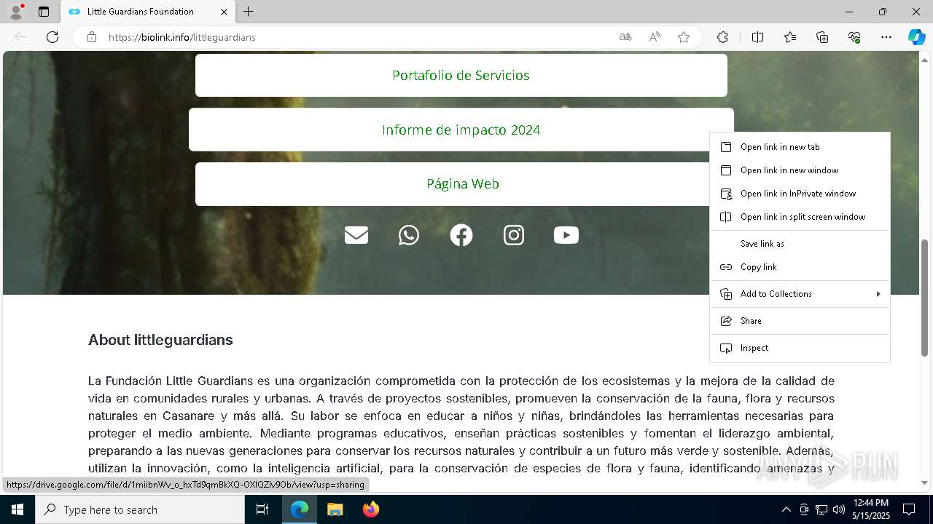The width and height of the screenshot is (933, 524).
Task: Open the WhatsApp social icon
Action: [409, 235]
